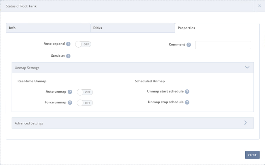Expand Advanced Settings with the arrow
This screenshot has width=265, height=165.
(245, 123)
